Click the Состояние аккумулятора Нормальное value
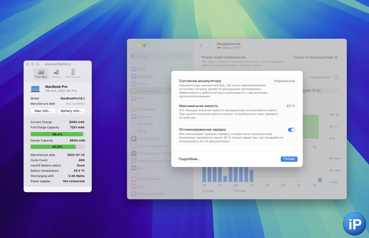 (x=284, y=81)
